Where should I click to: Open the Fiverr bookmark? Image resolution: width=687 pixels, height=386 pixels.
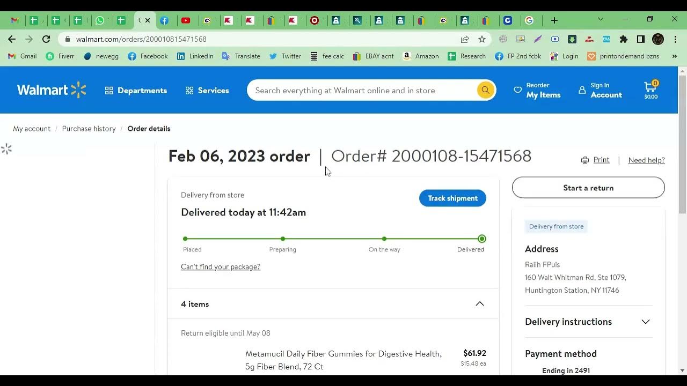point(60,56)
